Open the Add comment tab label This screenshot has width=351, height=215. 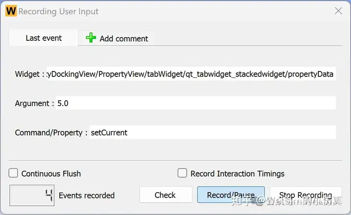click(x=124, y=38)
